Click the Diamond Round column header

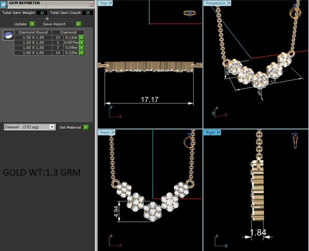pos(33,32)
